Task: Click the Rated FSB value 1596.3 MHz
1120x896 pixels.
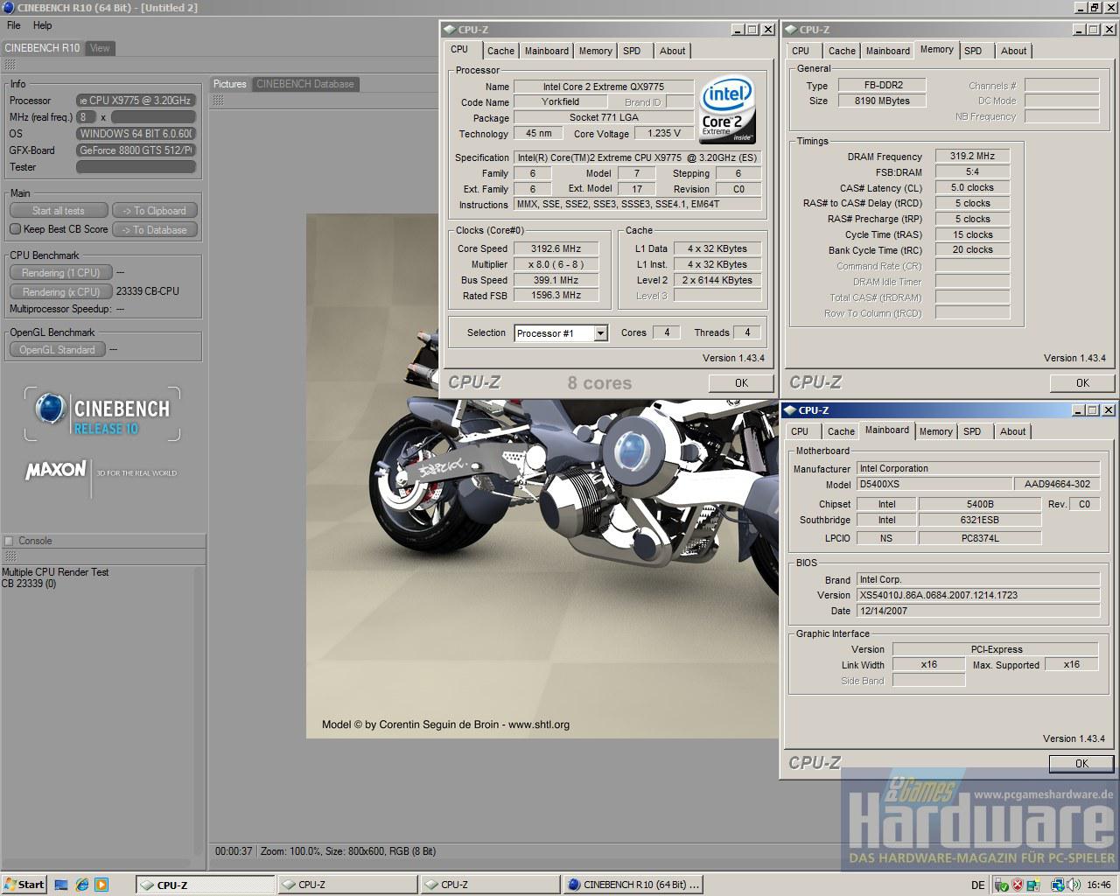Action: 555,296
